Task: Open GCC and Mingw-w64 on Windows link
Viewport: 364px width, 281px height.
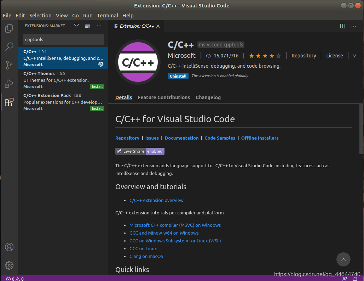Action: pyautogui.click(x=164, y=233)
